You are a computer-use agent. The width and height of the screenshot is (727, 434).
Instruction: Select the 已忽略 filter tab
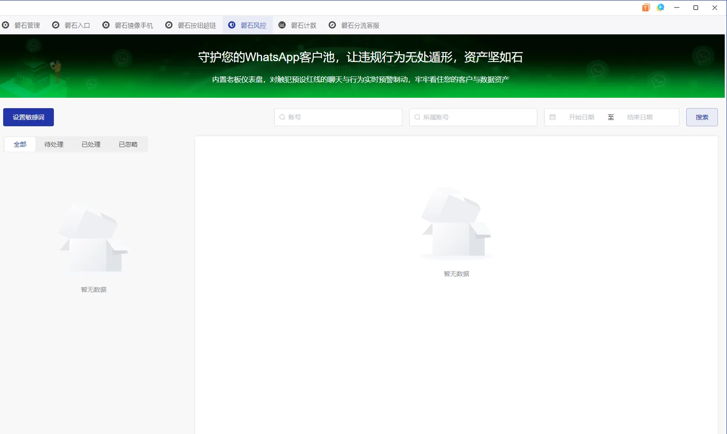click(x=128, y=144)
